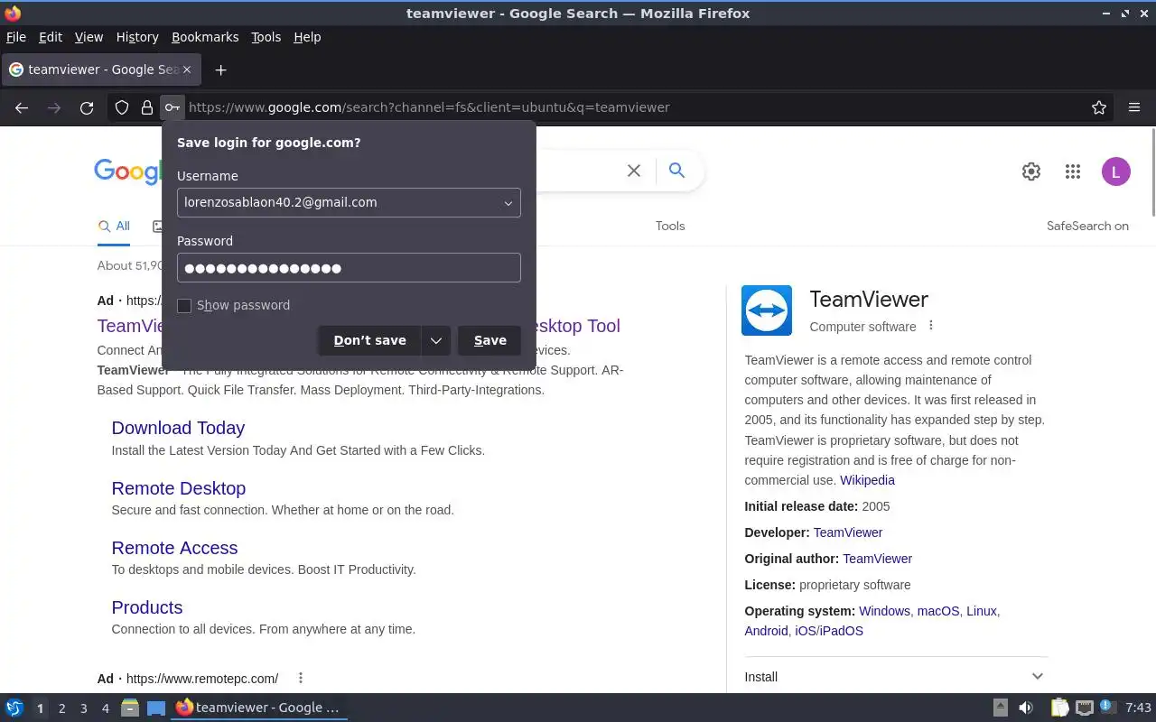Open the File menu
Screen dimensions: 1156x722
click(x=16, y=37)
